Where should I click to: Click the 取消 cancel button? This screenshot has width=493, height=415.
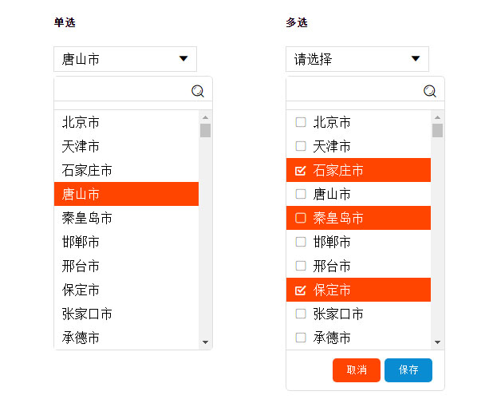(357, 370)
